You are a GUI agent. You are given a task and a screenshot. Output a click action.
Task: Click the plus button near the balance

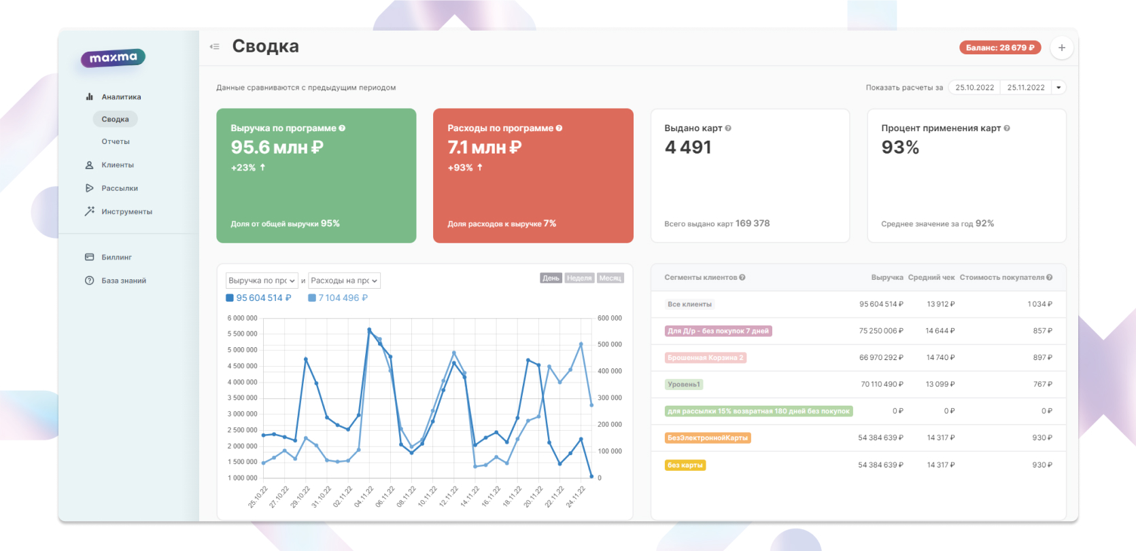click(x=1061, y=48)
